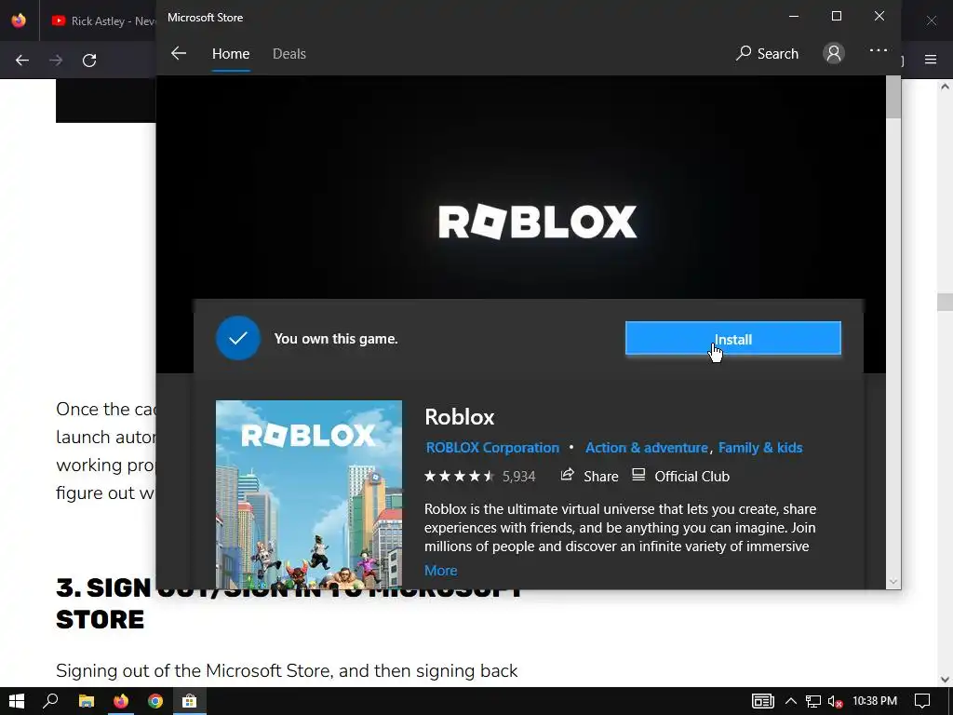This screenshot has width=953, height=715.
Task: Open the ROBLOX Corporation publisher link
Action: coord(492,448)
